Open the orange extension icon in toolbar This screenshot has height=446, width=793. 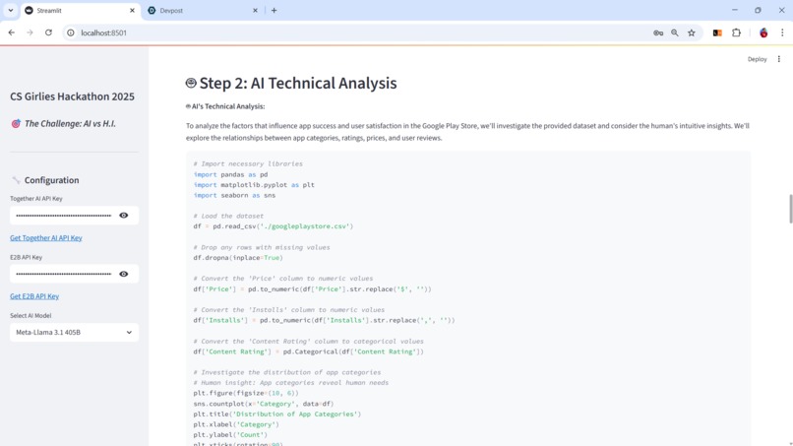(x=717, y=32)
